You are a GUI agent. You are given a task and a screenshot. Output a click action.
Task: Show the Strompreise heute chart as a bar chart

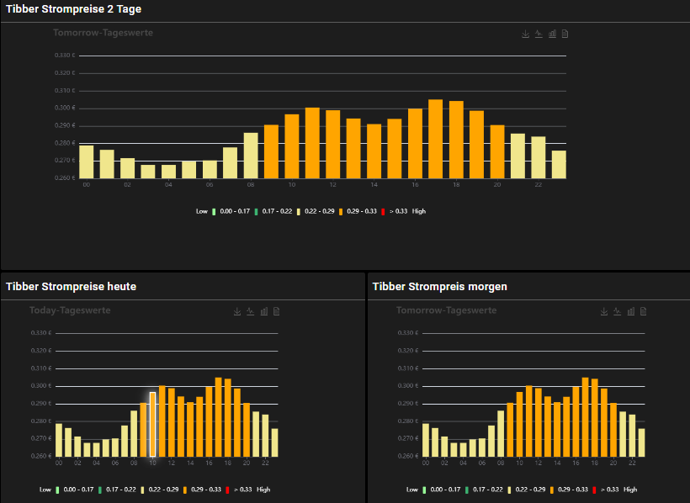pyautogui.click(x=264, y=311)
